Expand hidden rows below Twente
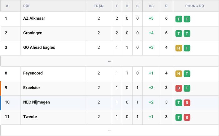The height and width of the screenshot is (136, 219). tap(109, 130)
